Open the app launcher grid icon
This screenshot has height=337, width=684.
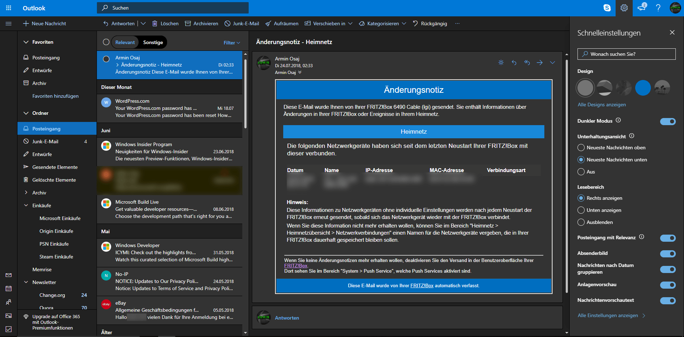pyautogui.click(x=9, y=8)
